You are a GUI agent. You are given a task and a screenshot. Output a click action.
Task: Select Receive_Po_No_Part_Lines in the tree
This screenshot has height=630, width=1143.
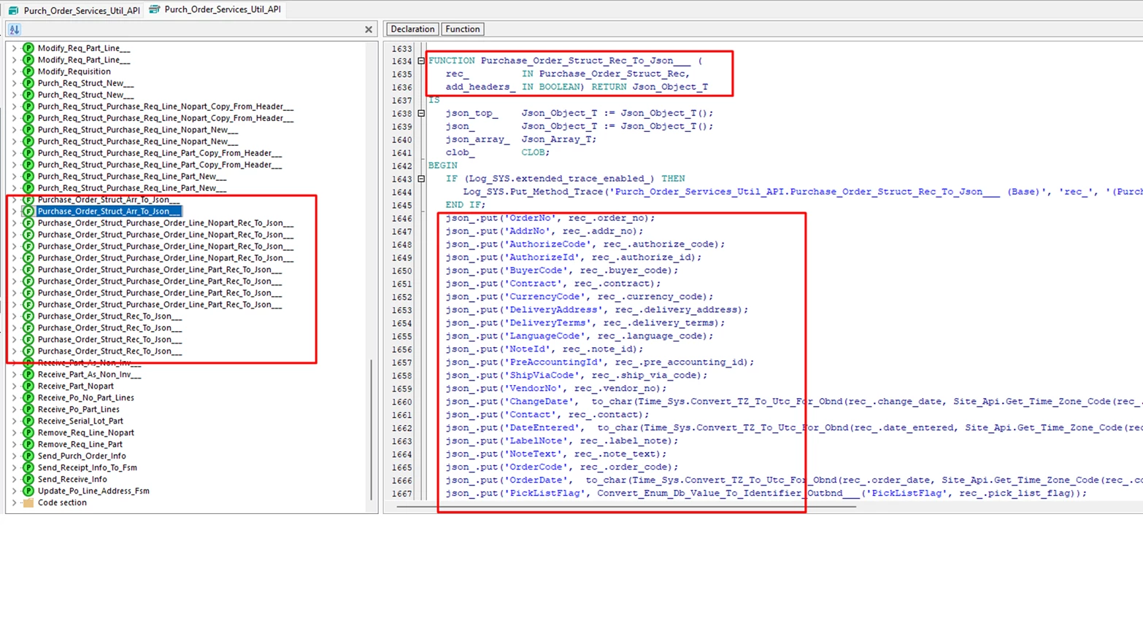86,397
